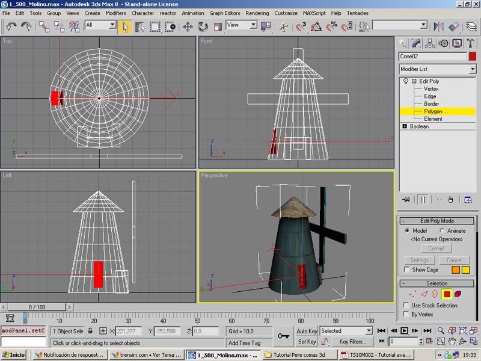481x361 pixels.
Task: Click the Undo arrow icon
Action: [11, 26]
